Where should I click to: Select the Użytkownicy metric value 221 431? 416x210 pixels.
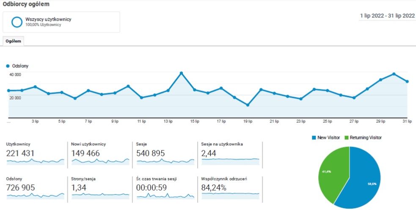point(20,153)
